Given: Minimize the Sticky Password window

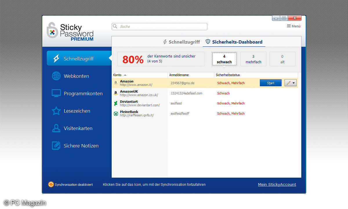Looking at the screenshot, I should pyautogui.click(x=276, y=18).
